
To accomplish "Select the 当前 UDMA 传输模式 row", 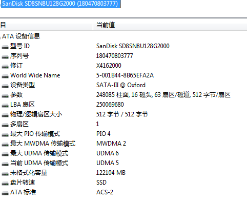I will (123, 163).
